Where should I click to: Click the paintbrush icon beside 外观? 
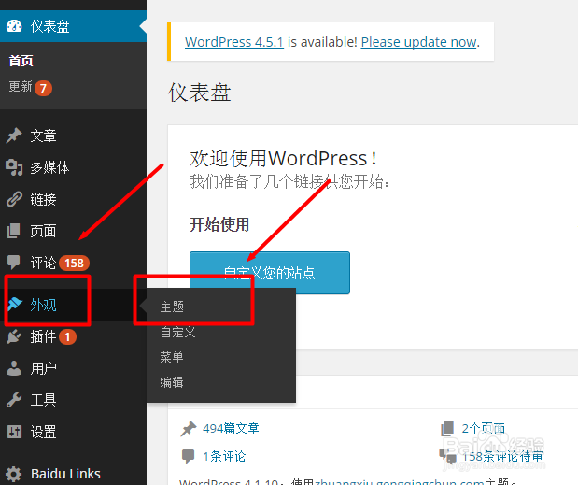tap(15, 305)
